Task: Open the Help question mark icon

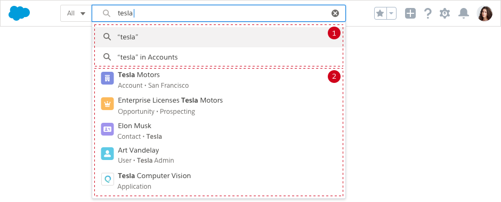Action: [427, 13]
